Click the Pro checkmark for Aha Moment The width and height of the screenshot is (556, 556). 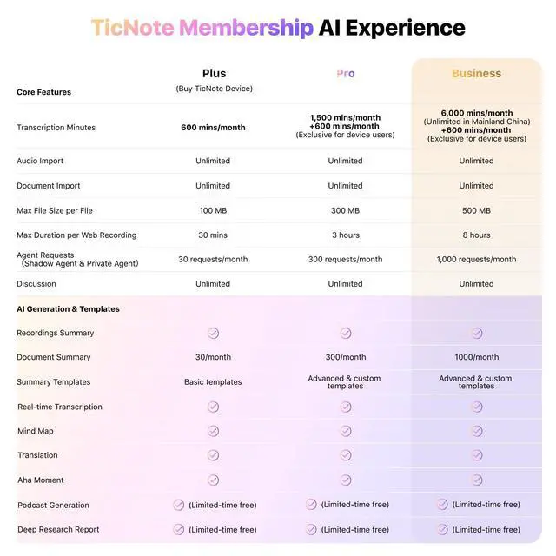(x=346, y=480)
